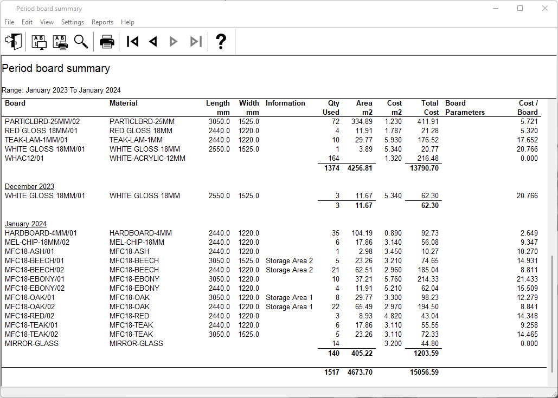Select board HARDBOARD-4MM/01
The width and height of the screenshot is (558, 398).
click(x=41, y=233)
